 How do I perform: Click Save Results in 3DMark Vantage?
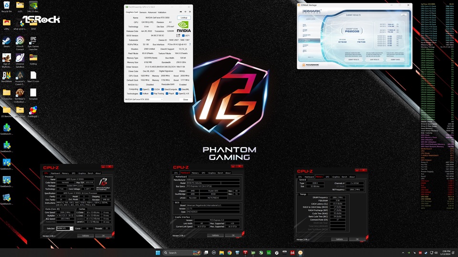[x=375, y=60]
